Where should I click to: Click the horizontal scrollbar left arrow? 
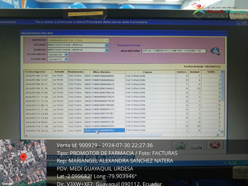[26, 135]
